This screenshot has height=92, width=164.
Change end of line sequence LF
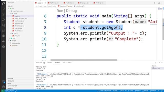coord(126,91)
